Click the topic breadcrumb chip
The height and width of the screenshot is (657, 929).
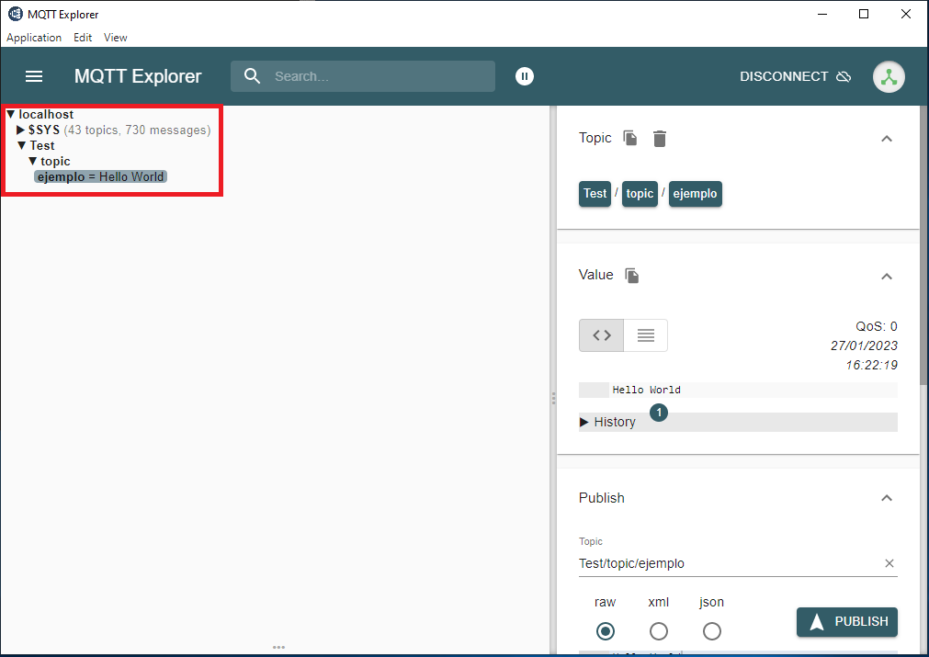[x=640, y=194]
